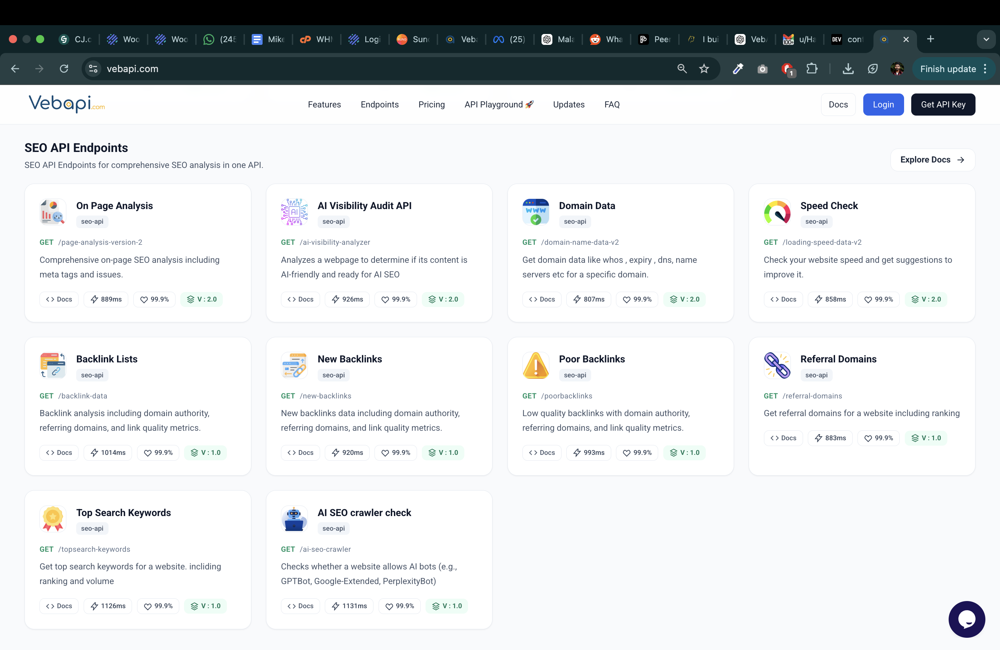This screenshot has width=1000, height=650.
Task: Click the Poor Backlinks warning triangle icon
Action: pyautogui.click(x=535, y=365)
